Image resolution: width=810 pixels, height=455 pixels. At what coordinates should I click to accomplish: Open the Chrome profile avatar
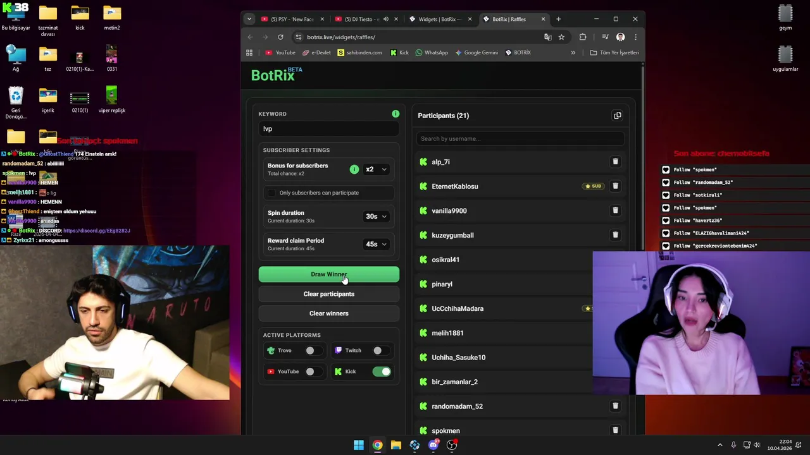tap(621, 37)
